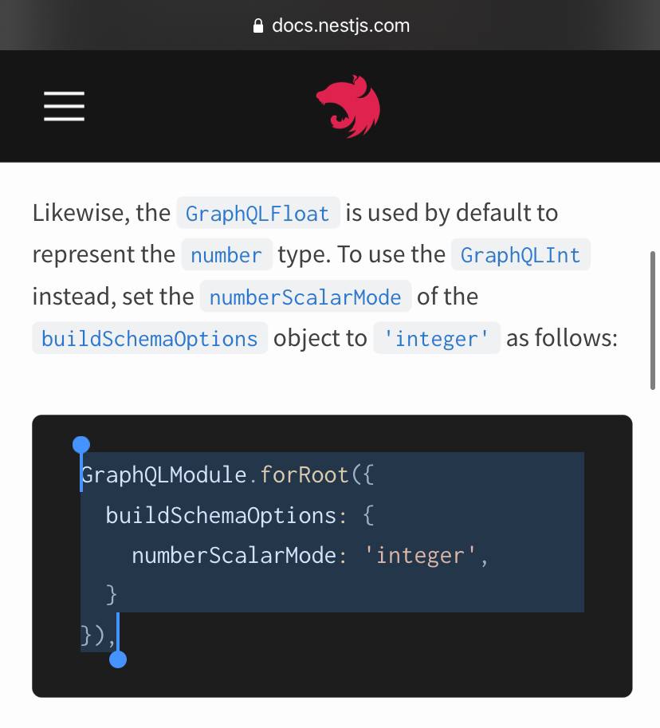Tap the lock icon in address bar
660x728 pixels.
(258, 26)
